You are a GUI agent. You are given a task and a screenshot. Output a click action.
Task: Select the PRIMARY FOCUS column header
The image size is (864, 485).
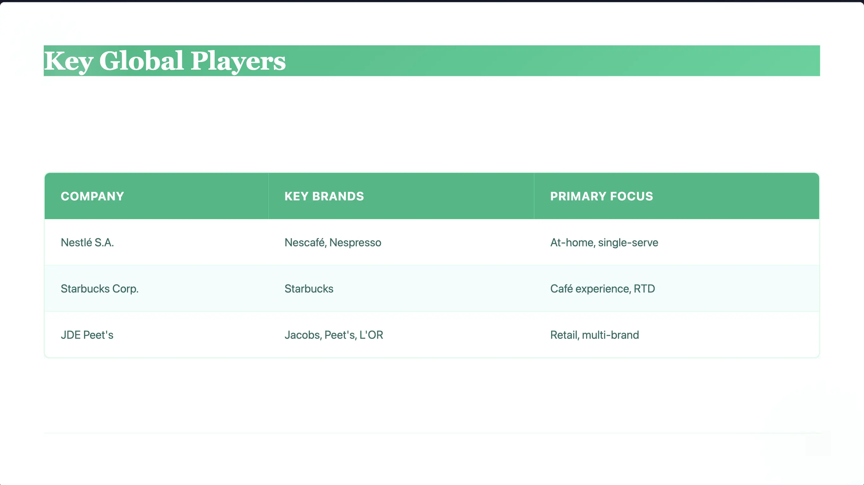pos(601,196)
